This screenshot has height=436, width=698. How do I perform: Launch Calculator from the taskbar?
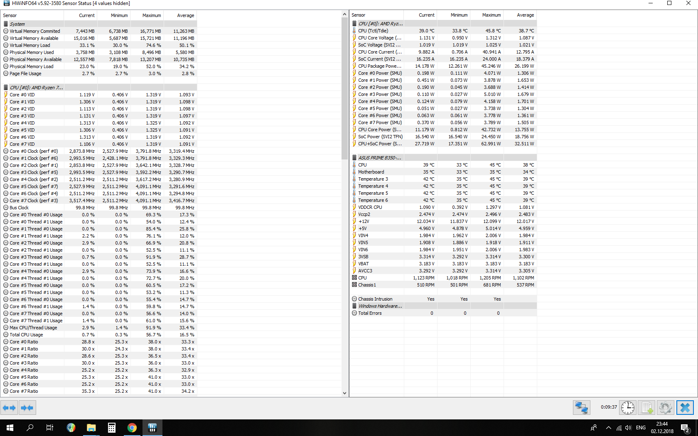tap(111, 428)
